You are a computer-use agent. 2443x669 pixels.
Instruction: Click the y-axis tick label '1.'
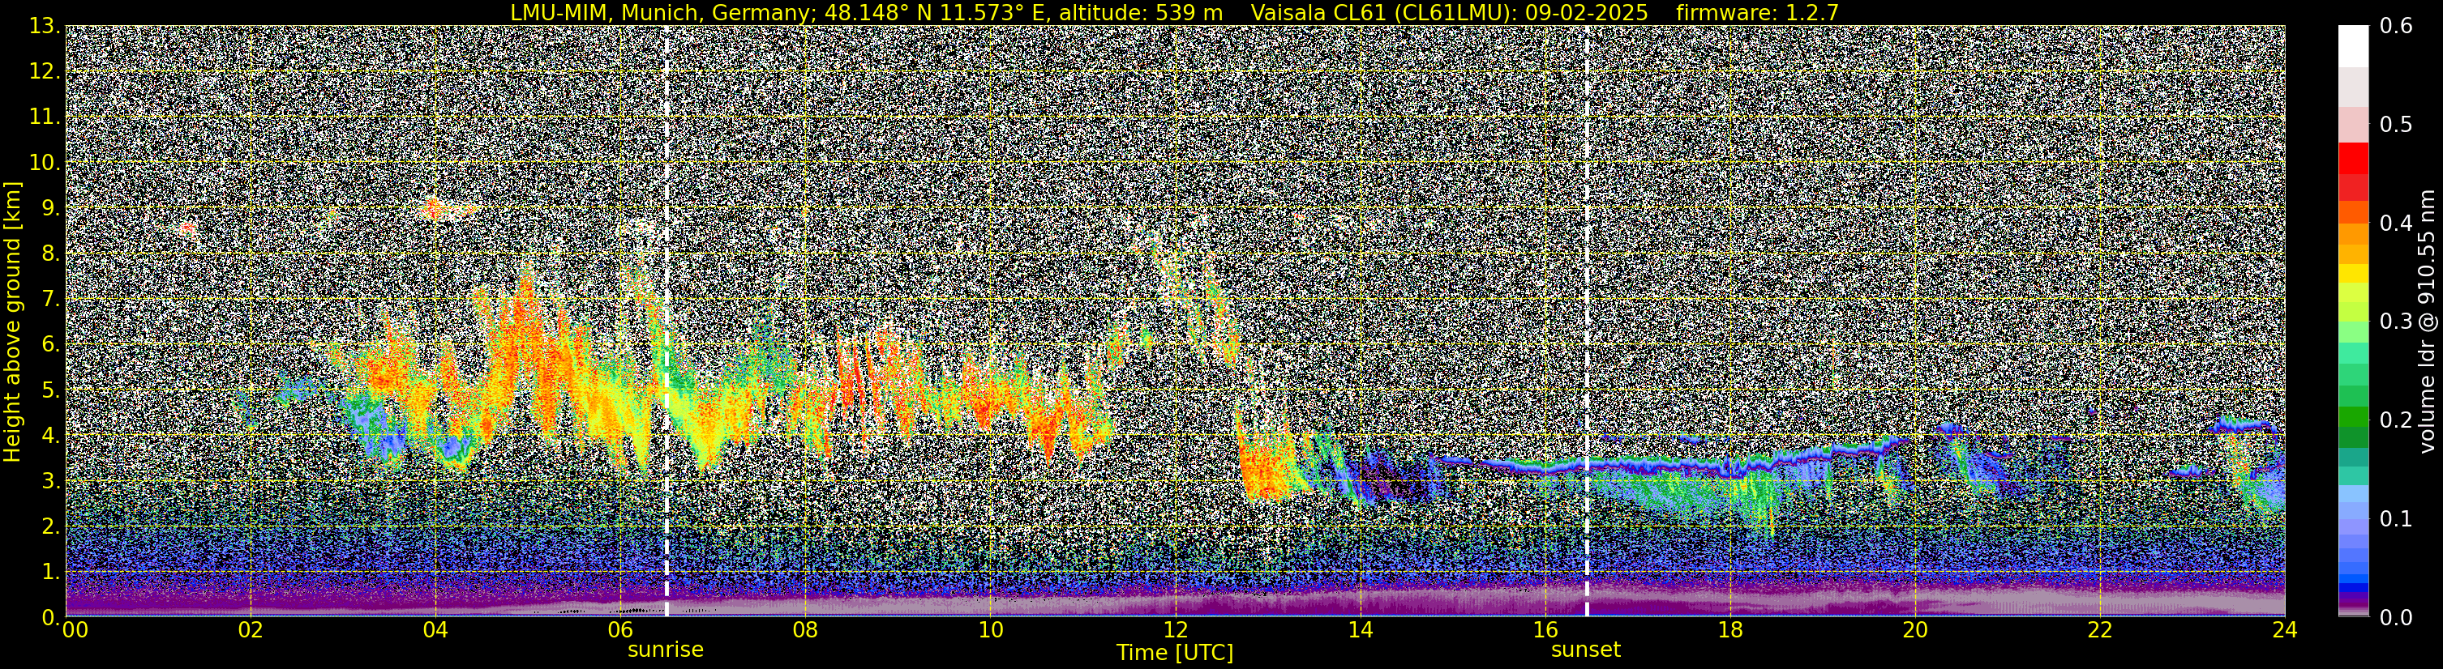pyautogui.click(x=50, y=573)
